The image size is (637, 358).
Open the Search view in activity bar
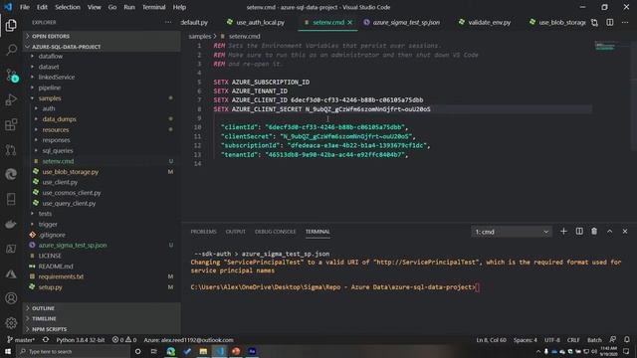[x=11, y=50]
